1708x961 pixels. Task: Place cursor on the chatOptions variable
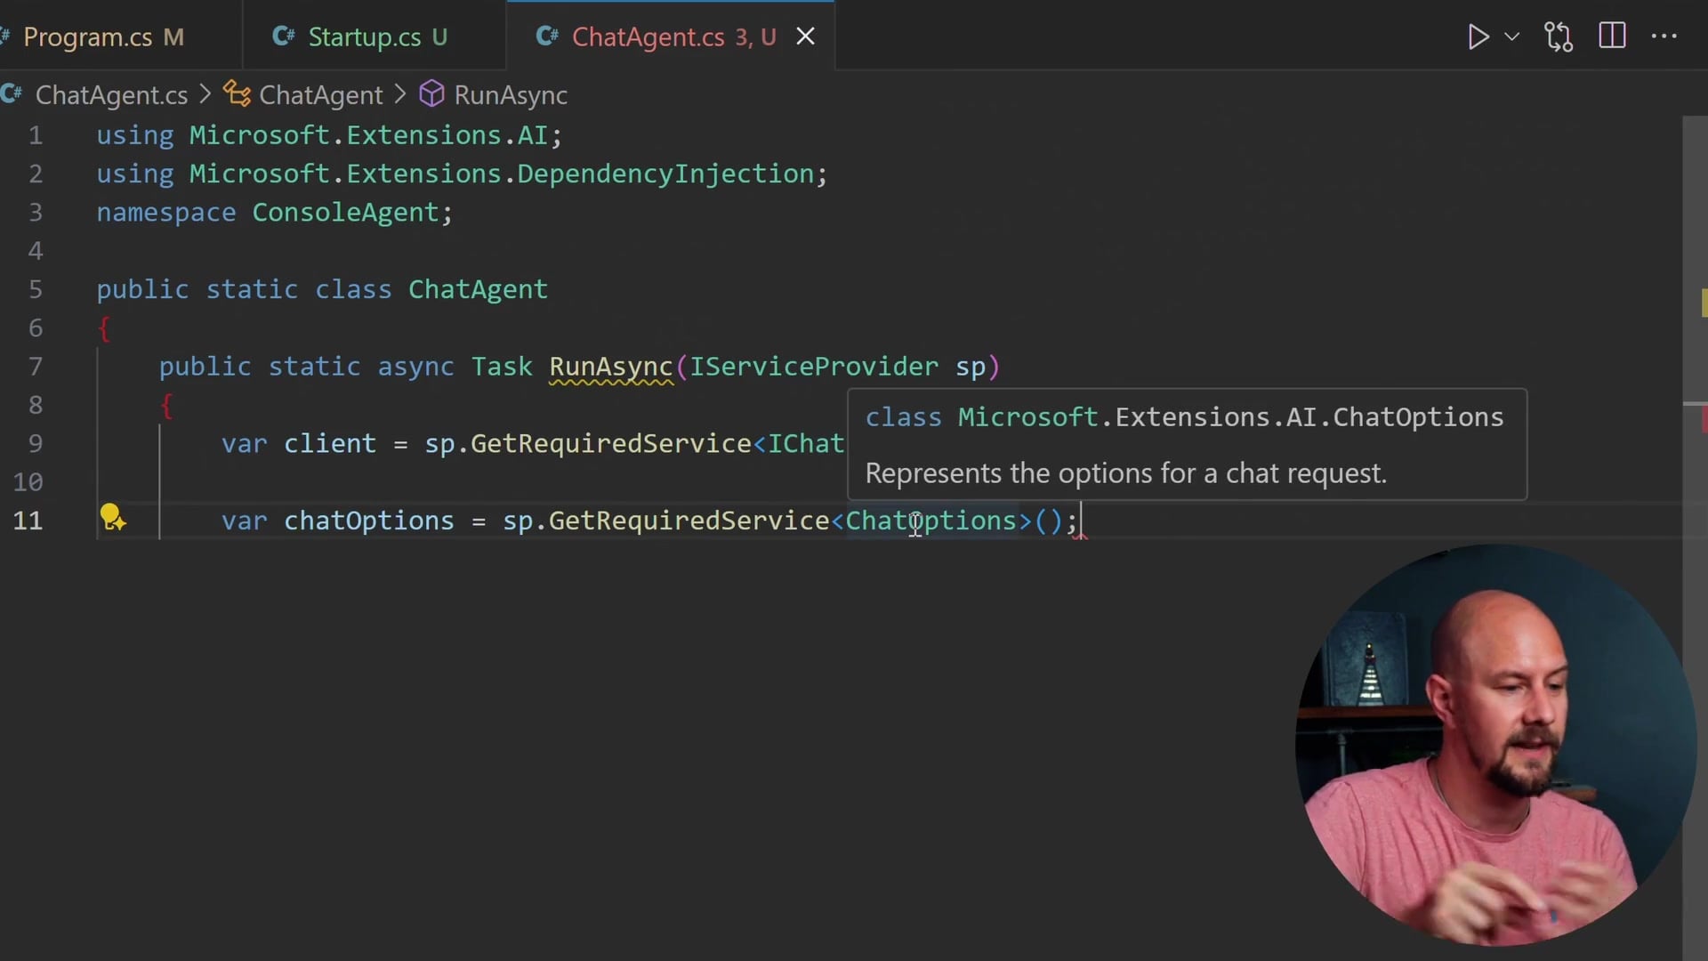[x=368, y=521]
